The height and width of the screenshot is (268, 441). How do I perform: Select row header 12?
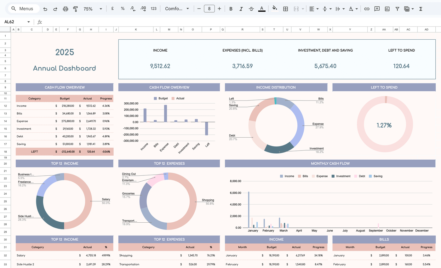5,106
